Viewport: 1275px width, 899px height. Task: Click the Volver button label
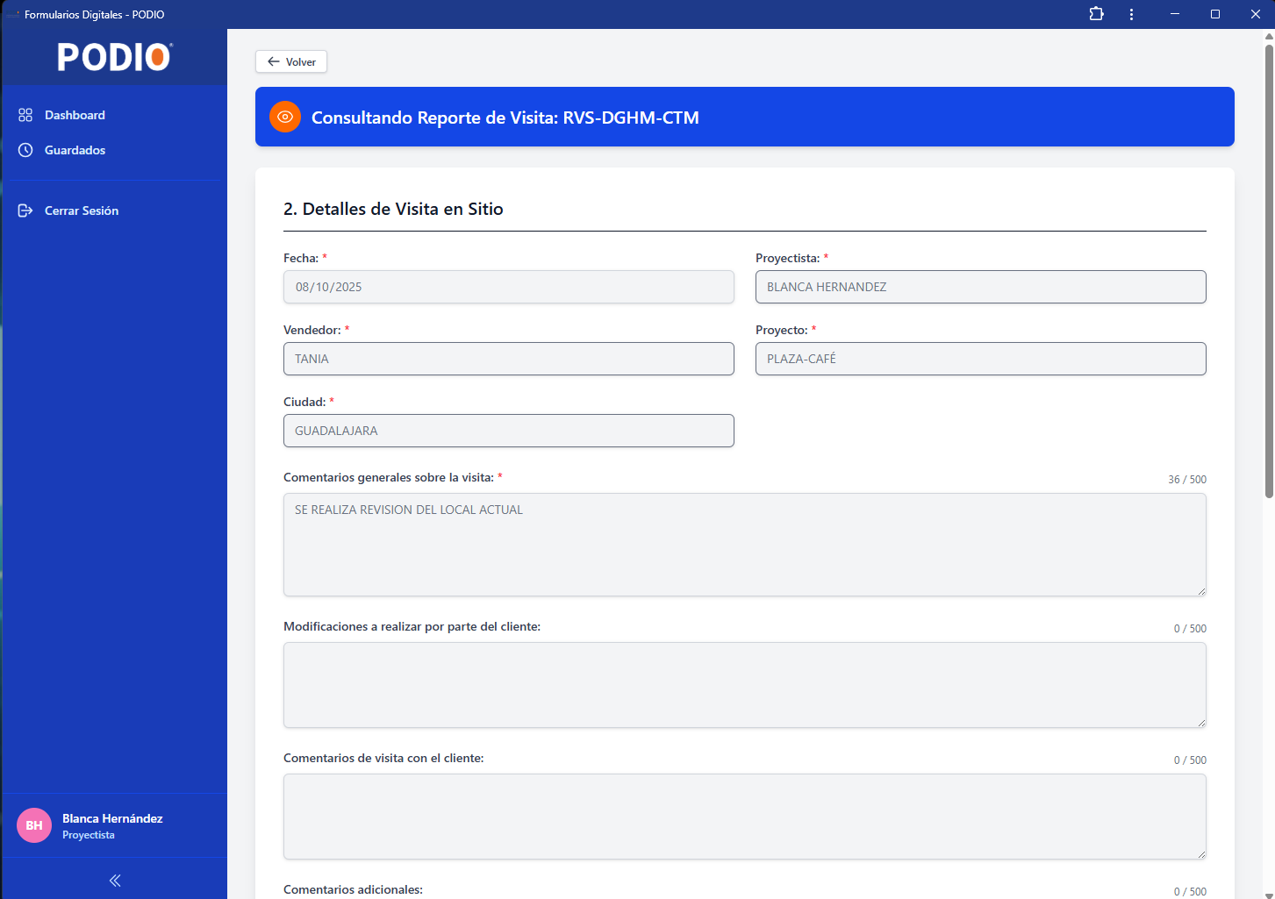[x=301, y=62]
